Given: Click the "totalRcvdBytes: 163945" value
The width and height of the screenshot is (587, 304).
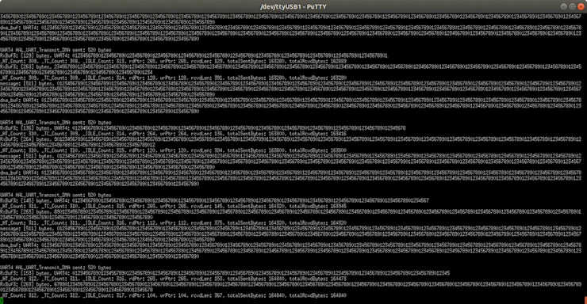Looking at the screenshot, I should point(318,206).
